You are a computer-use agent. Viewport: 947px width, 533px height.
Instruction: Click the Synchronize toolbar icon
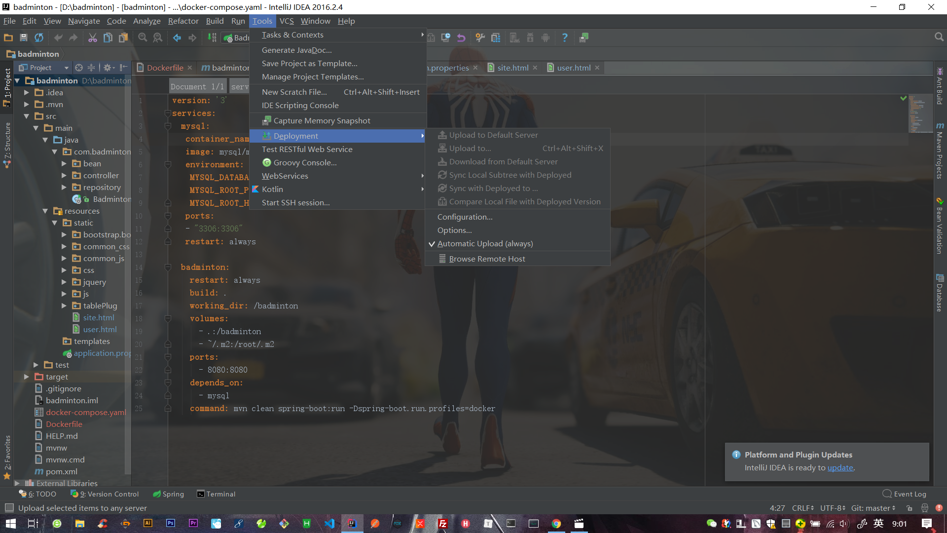pos(39,38)
